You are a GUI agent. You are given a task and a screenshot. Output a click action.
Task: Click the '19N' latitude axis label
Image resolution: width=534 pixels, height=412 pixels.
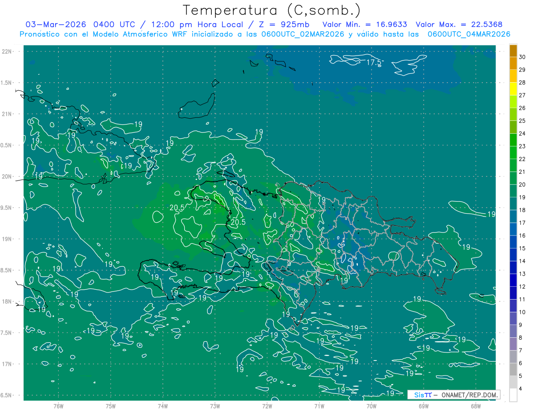6,239
